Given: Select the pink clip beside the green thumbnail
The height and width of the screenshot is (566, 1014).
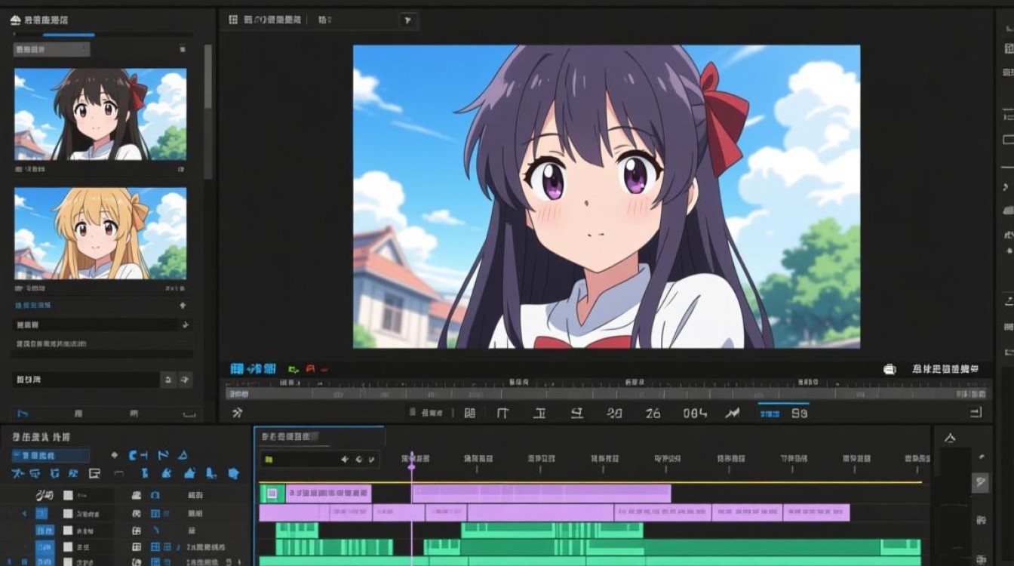Looking at the screenshot, I should click(328, 494).
